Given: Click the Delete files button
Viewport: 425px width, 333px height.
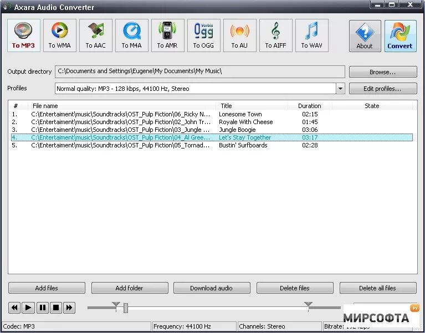Looking at the screenshot, I should [295, 288].
